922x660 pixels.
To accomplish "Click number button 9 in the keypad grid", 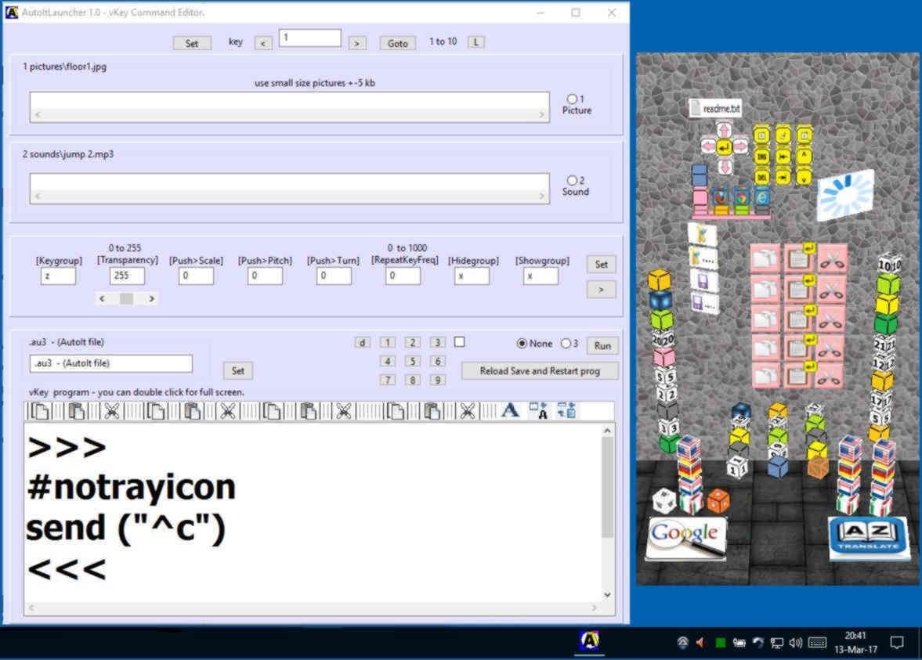I will 437,380.
